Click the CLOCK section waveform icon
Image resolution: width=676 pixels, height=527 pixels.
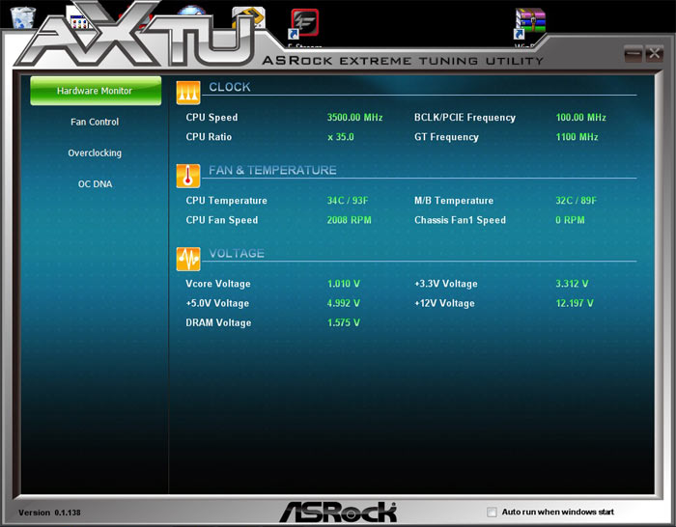(x=188, y=93)
